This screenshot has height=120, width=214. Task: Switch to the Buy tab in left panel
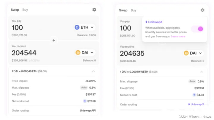pos(25,10)
